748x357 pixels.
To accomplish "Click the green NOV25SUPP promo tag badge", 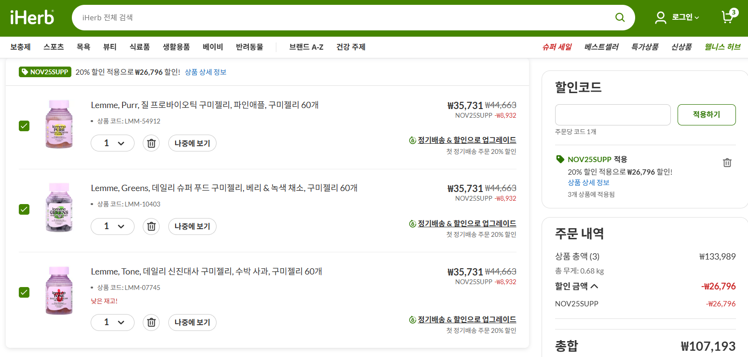I will (45, 72).
